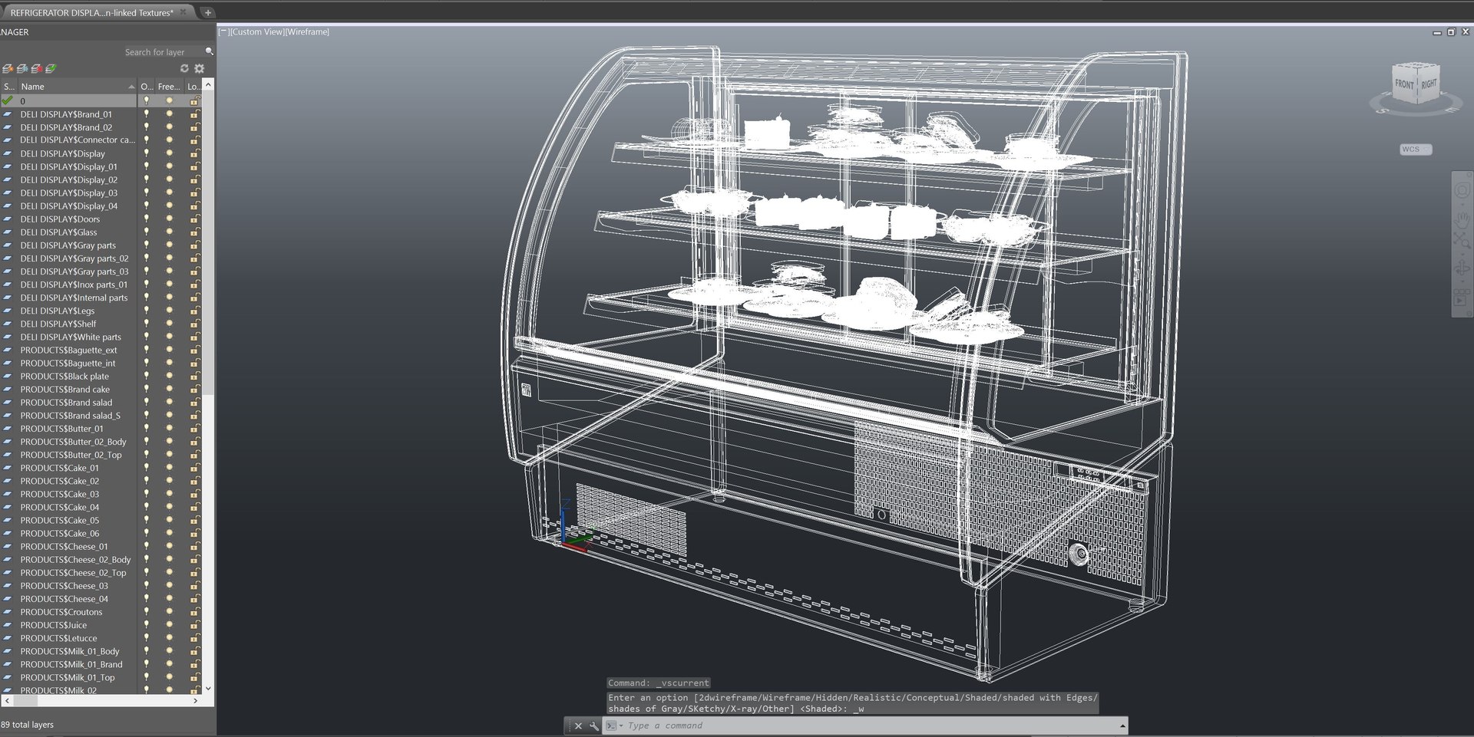Freeze the PRODUCTS$Juice layer

[170, 625]
